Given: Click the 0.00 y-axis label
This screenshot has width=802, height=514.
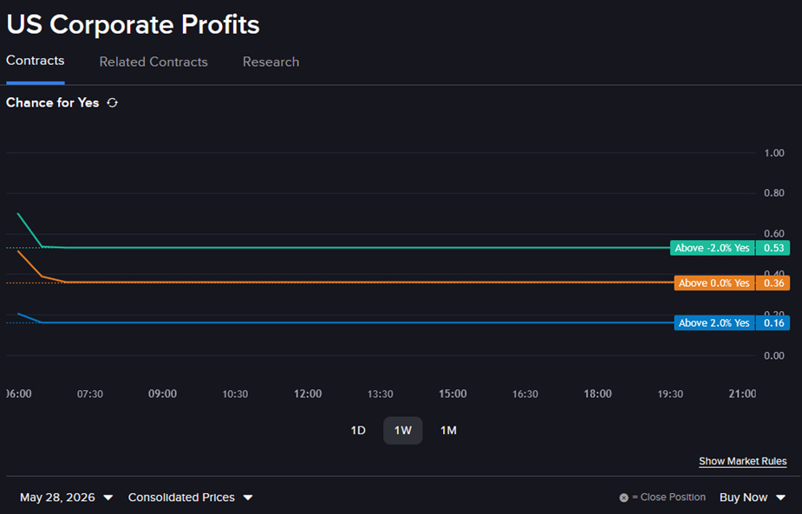Looking at the screenshot, I should click(x=774, y=355).
